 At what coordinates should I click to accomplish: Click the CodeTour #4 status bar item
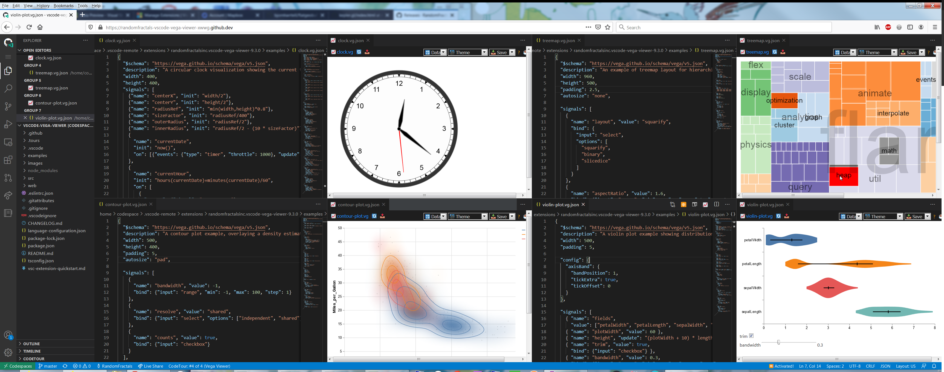[x=199, y=366]
